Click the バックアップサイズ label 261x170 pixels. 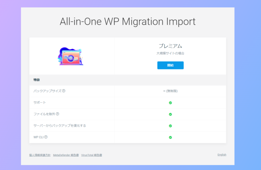(48, 91)
